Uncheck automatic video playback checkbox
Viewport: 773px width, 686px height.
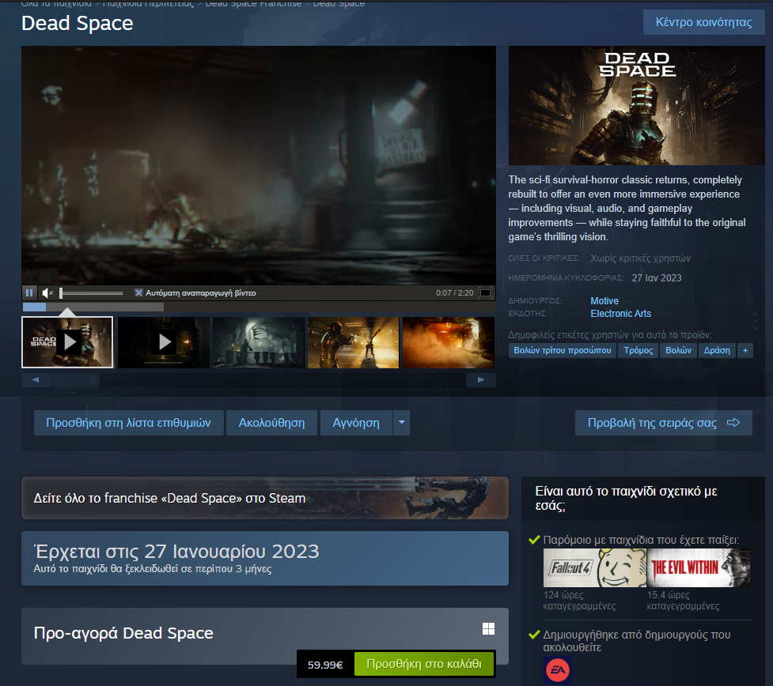(x=139, y=293)
